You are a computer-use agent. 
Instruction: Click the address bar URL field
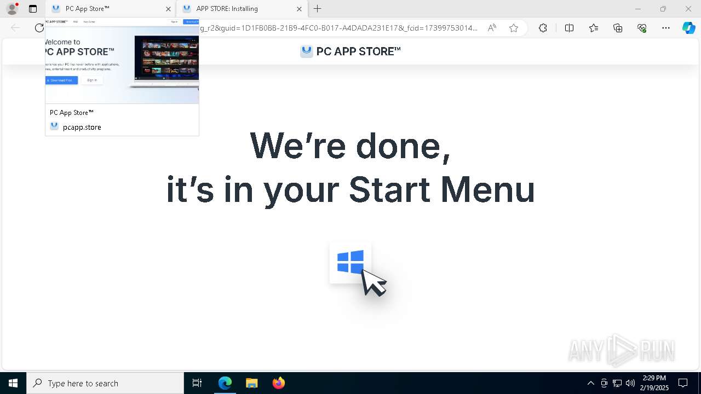(x=340, y=28)
